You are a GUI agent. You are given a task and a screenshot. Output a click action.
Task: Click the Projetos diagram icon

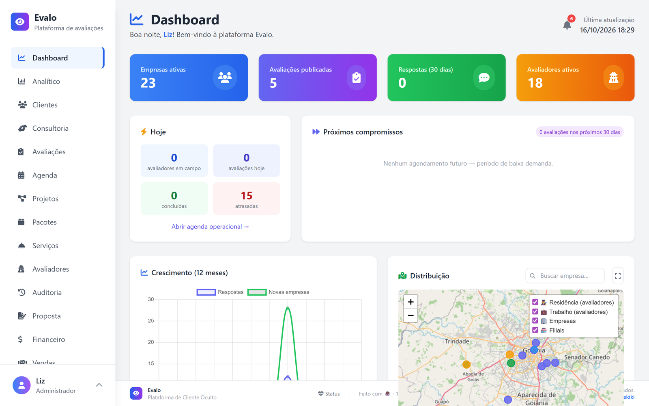click(22, 199)
